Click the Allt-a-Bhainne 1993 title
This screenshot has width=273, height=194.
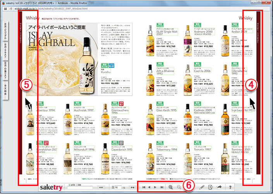click(x=165, y=72)
